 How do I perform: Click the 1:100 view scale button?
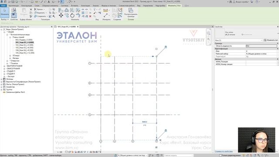pyautogui.click(x=60, y=152)
